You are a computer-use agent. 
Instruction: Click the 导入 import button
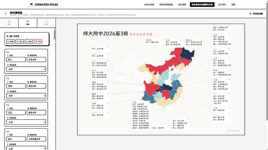tap(20, 41)
